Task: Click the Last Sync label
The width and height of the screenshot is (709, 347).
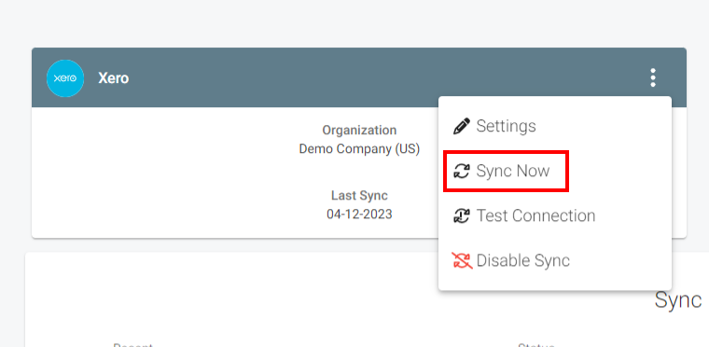Action: pyautogui.click(x=359, y=196)
